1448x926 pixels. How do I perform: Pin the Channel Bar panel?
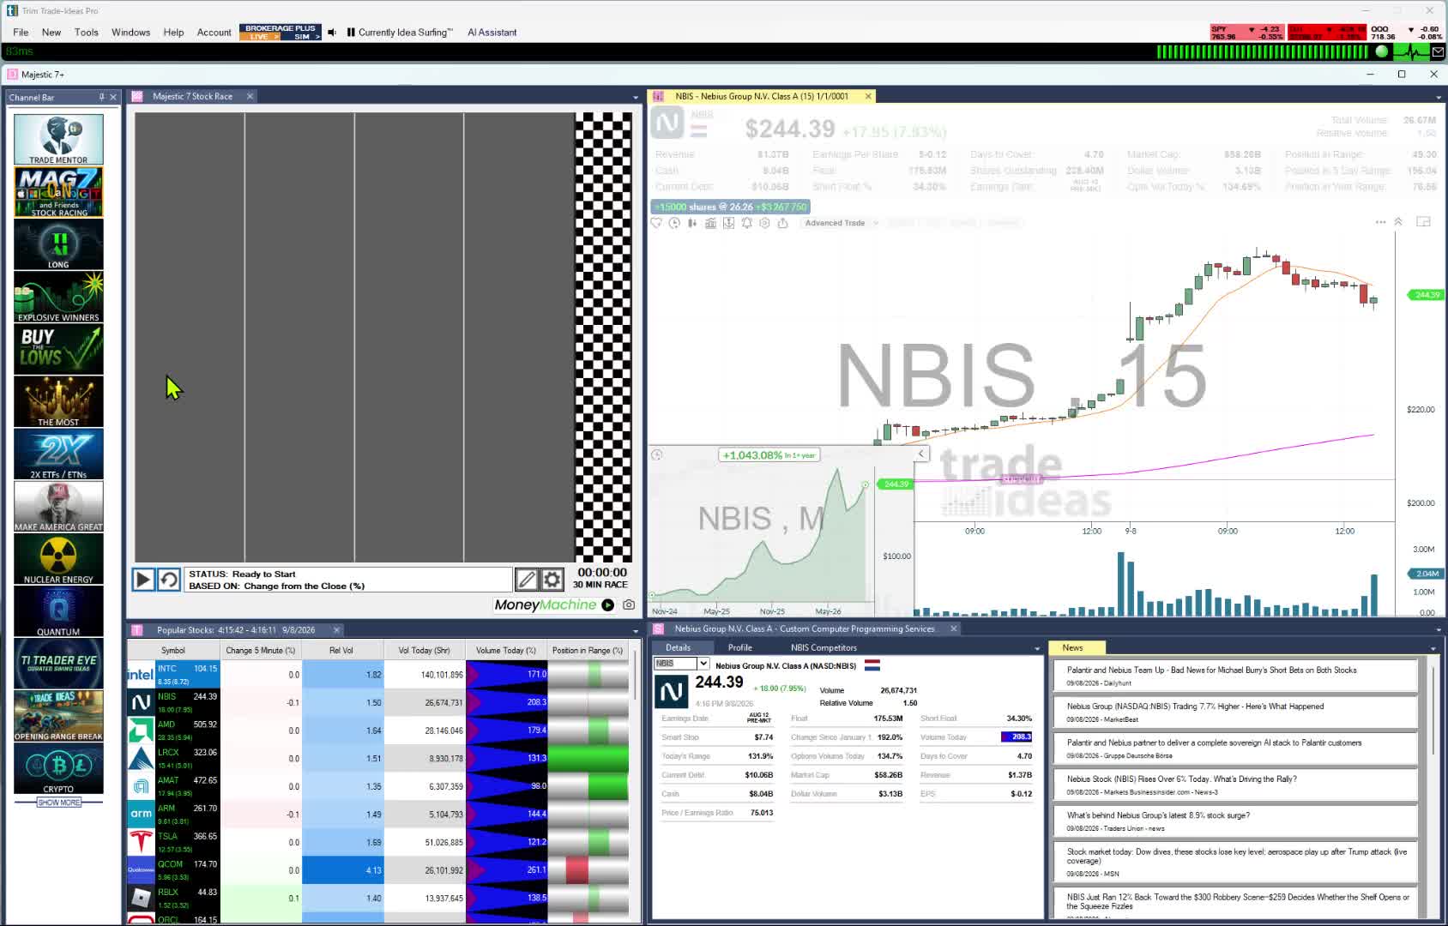tap(101, 97)
